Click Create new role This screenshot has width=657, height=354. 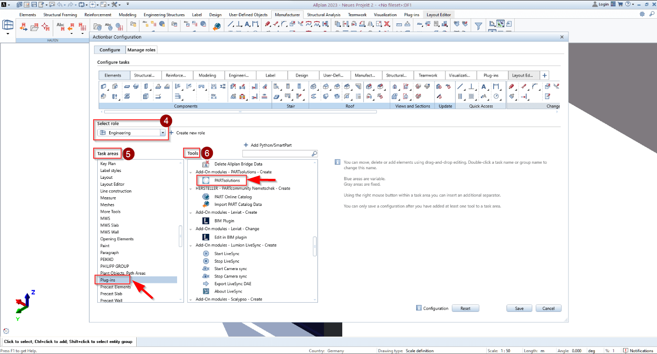click(x=187, y=133)
